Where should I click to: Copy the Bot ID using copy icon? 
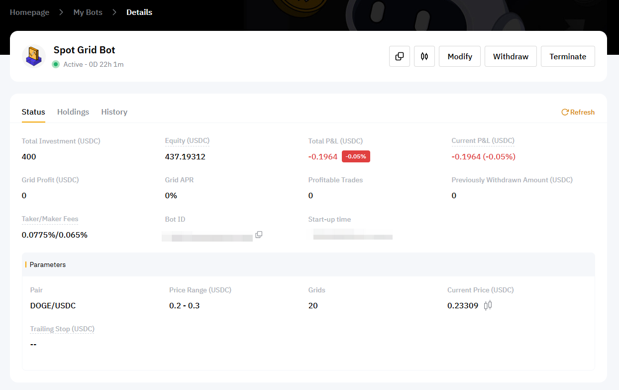(x=259, y=235)
